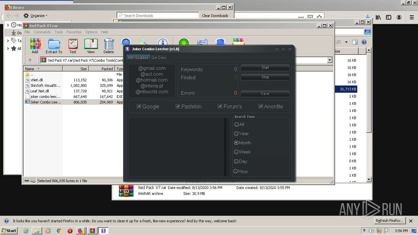The height and width of the screenshot is (235, 418).
Task: Select the Year search time option
Action: pyautogui.click(x=236, y=133)
